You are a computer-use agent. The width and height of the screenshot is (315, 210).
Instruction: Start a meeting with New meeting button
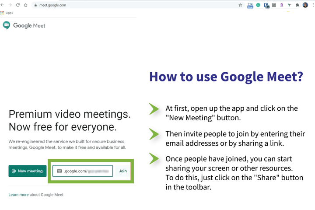click(x=28, y=171)
